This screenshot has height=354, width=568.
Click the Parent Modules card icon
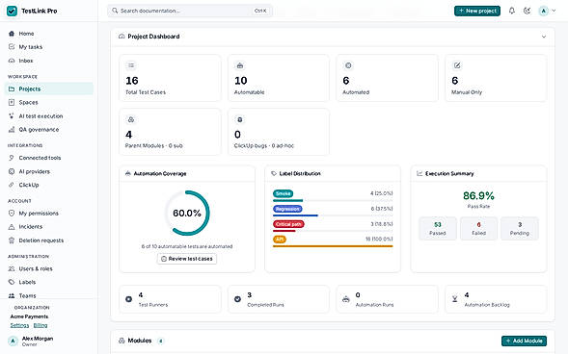(131, 119)
